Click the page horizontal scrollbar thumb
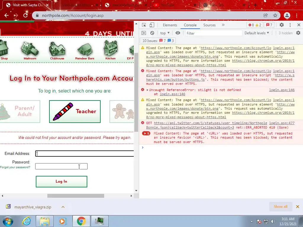 click(76, 196)
